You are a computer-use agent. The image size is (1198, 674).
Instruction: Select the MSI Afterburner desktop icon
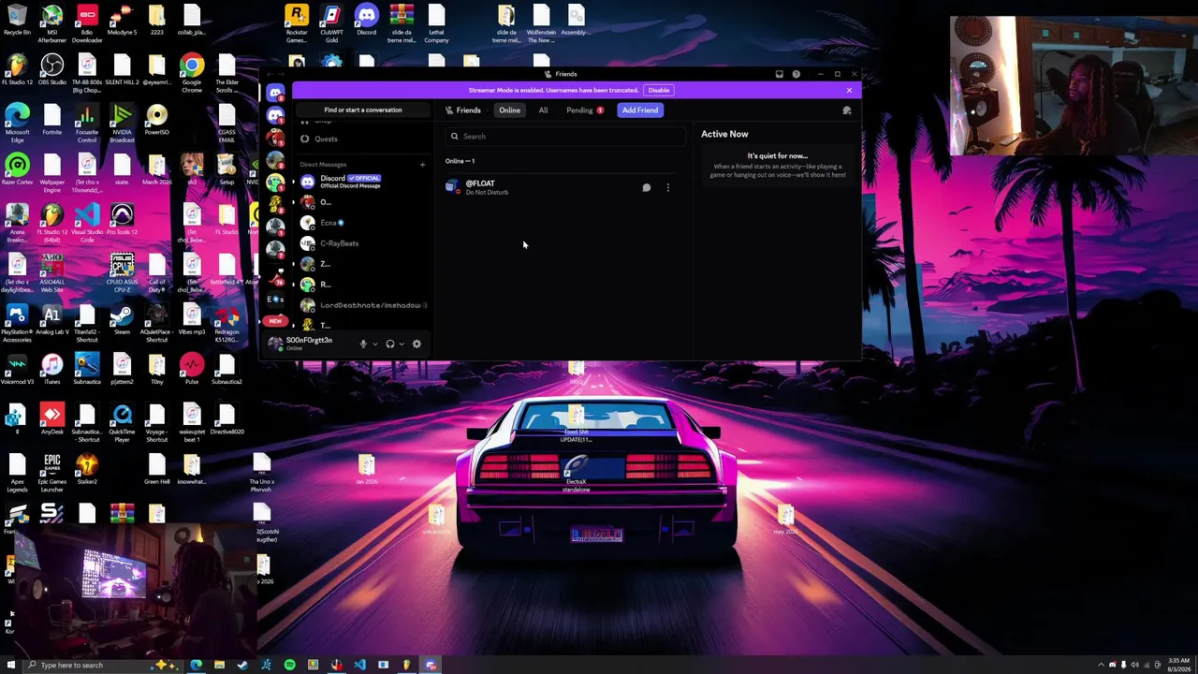(x=52, y=23)
